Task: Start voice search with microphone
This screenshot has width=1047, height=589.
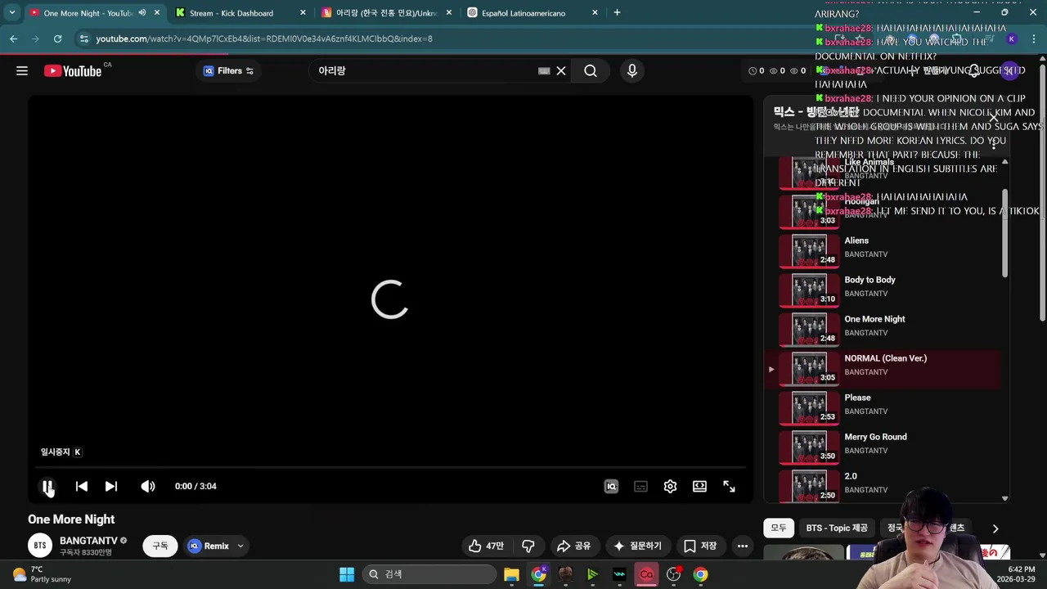Action: pyautogui.click(x=631, y=71)
